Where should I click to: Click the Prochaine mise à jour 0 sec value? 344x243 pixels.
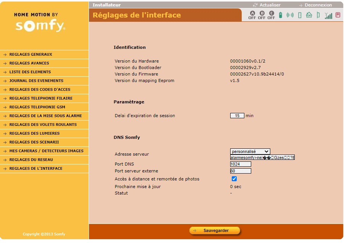click(236, 187)
